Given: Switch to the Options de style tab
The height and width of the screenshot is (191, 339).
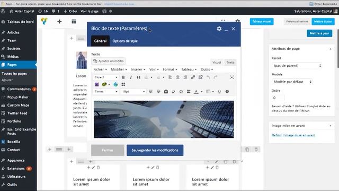Looking at the screenshot, I should tap(125, 41).
